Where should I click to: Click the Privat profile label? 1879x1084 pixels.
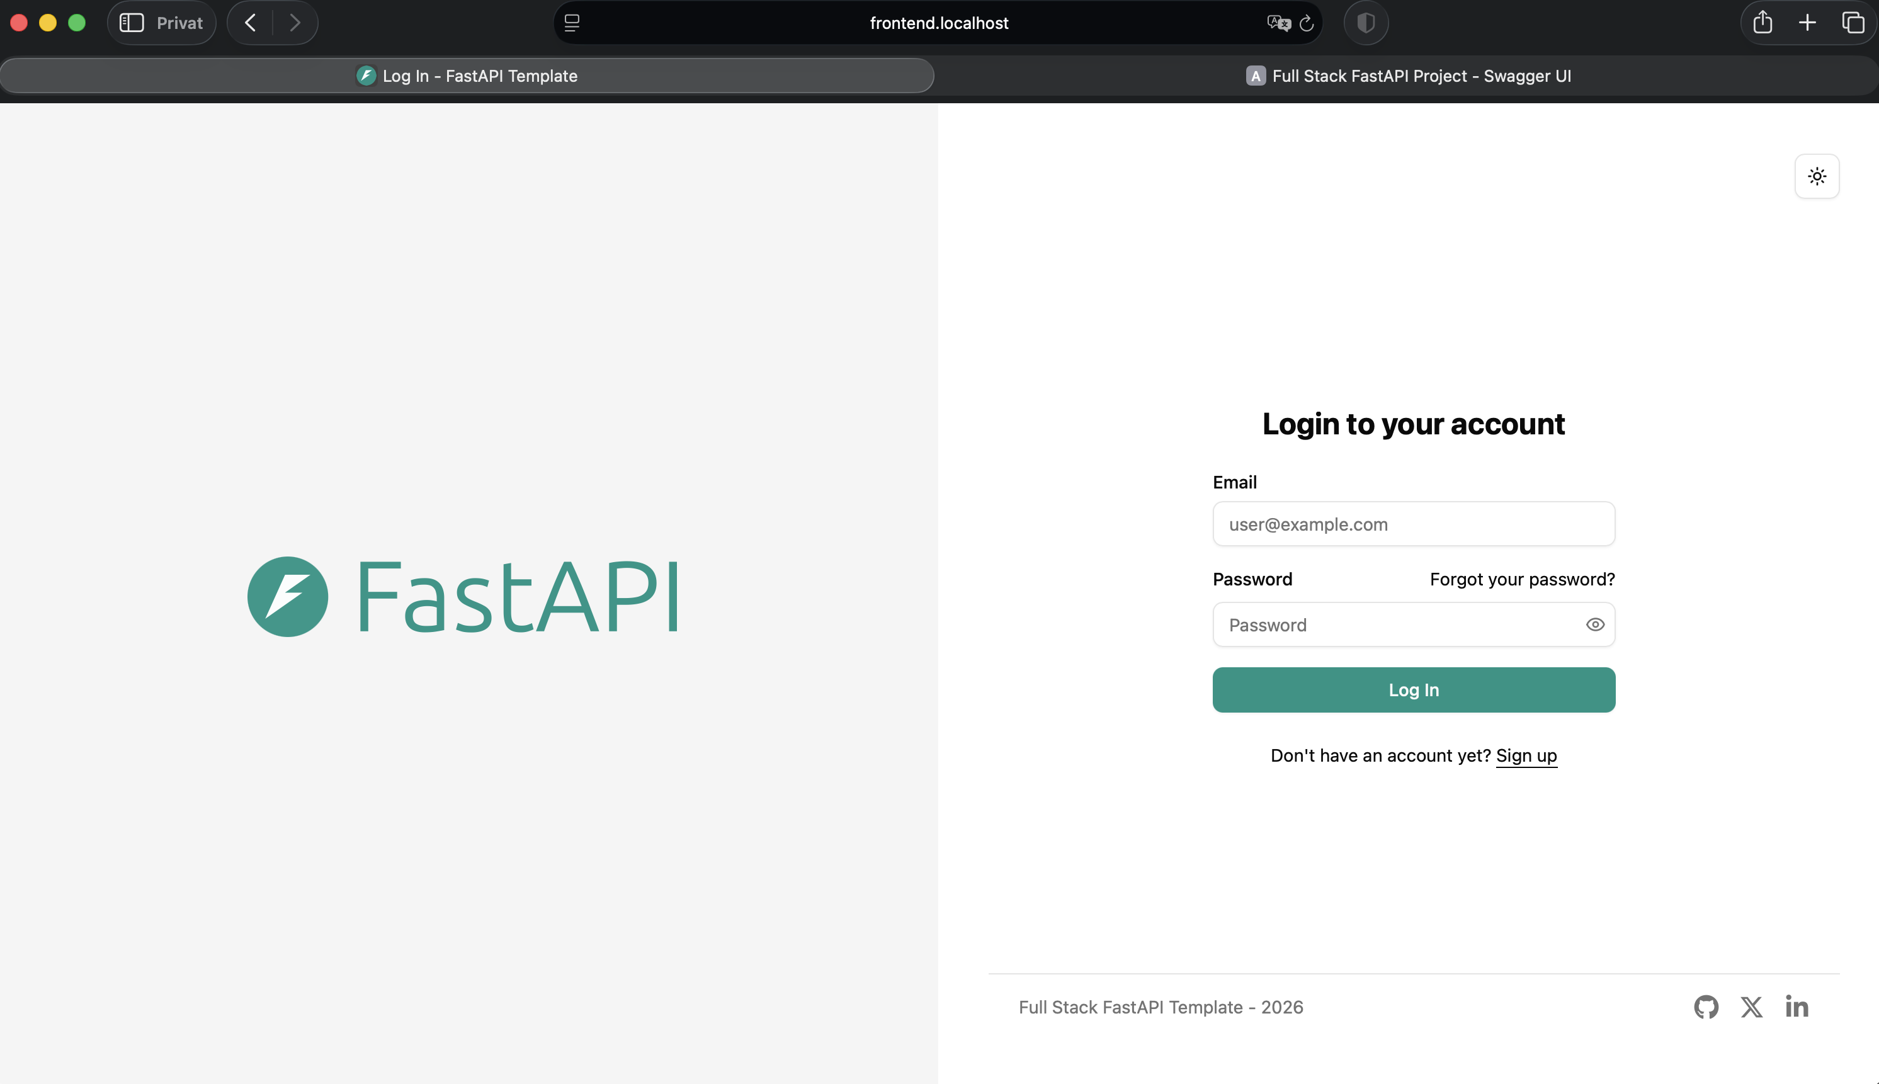[x=179, y=23]
